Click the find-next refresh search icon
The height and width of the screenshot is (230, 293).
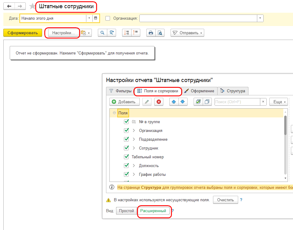click(x=112, y=33)
